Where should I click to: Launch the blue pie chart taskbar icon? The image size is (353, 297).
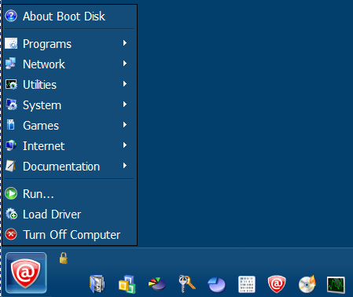point(216,284)
